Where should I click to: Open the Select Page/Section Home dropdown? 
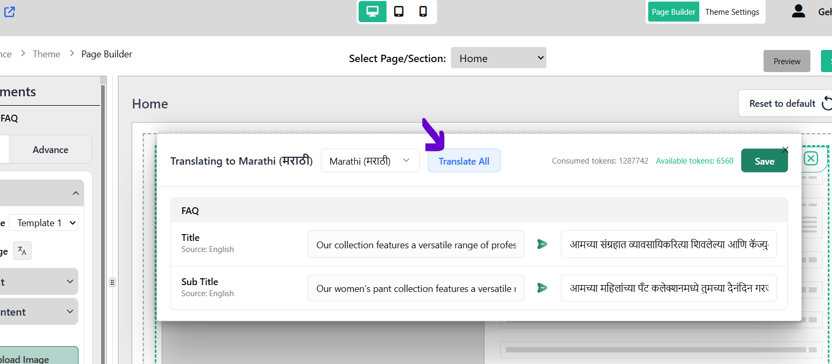[x=499, y=58]
